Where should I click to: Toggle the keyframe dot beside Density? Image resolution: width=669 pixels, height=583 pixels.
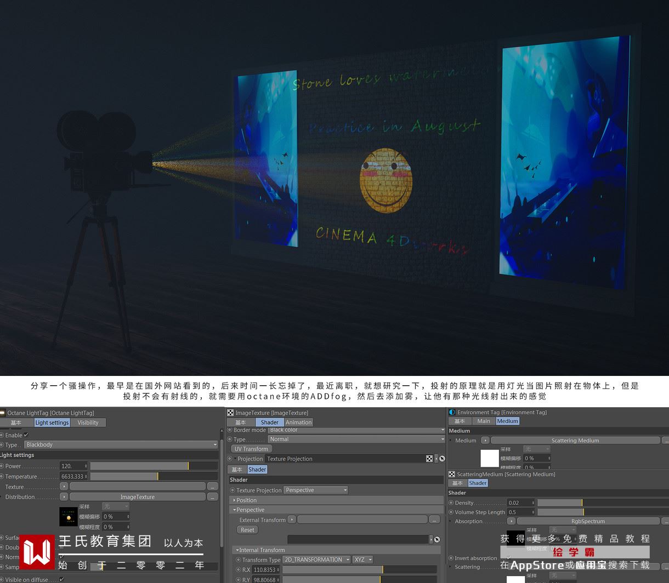click(451, 502)
